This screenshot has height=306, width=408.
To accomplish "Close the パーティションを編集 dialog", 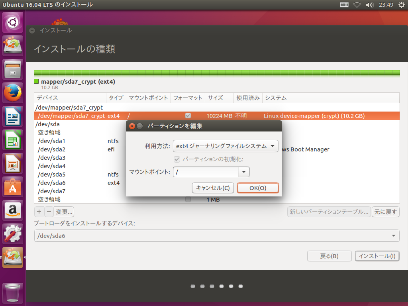I will pyautogui.click(x=132, y=126).
